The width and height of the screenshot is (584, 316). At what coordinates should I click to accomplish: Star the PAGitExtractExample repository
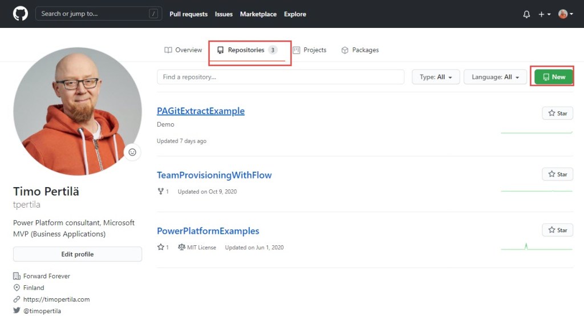coord(557,114)
